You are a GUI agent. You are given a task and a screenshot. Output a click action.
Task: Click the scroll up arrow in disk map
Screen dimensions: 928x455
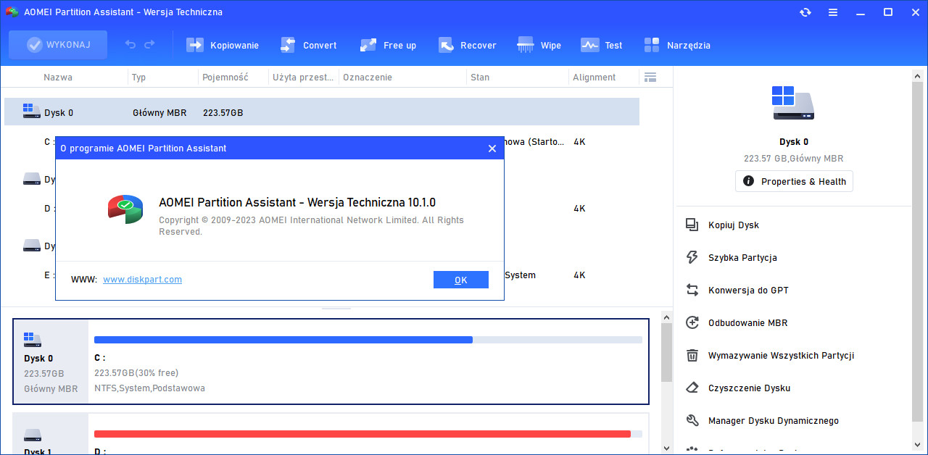click(666, 317)
